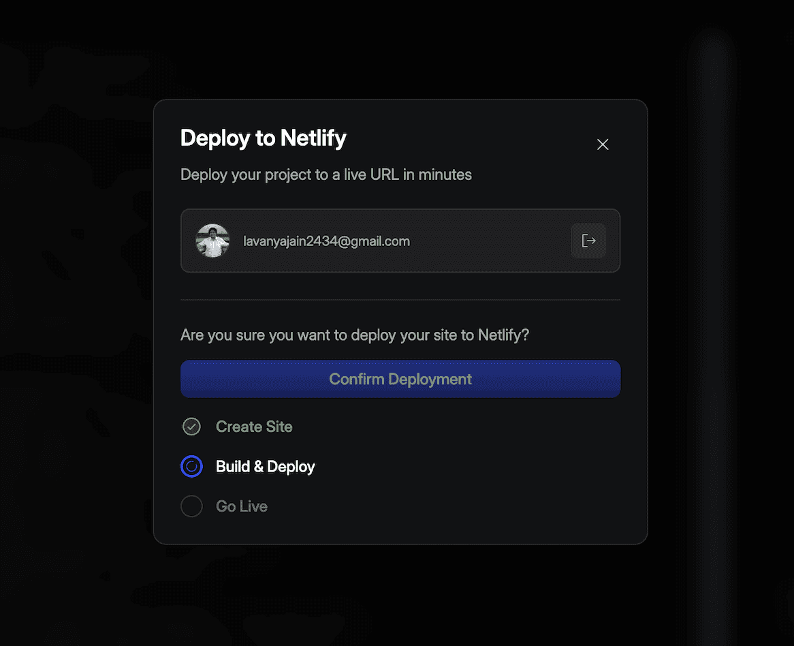Click the Go Live step label
This screenshot has width=794, height=646.
click(x=242, y=506)
